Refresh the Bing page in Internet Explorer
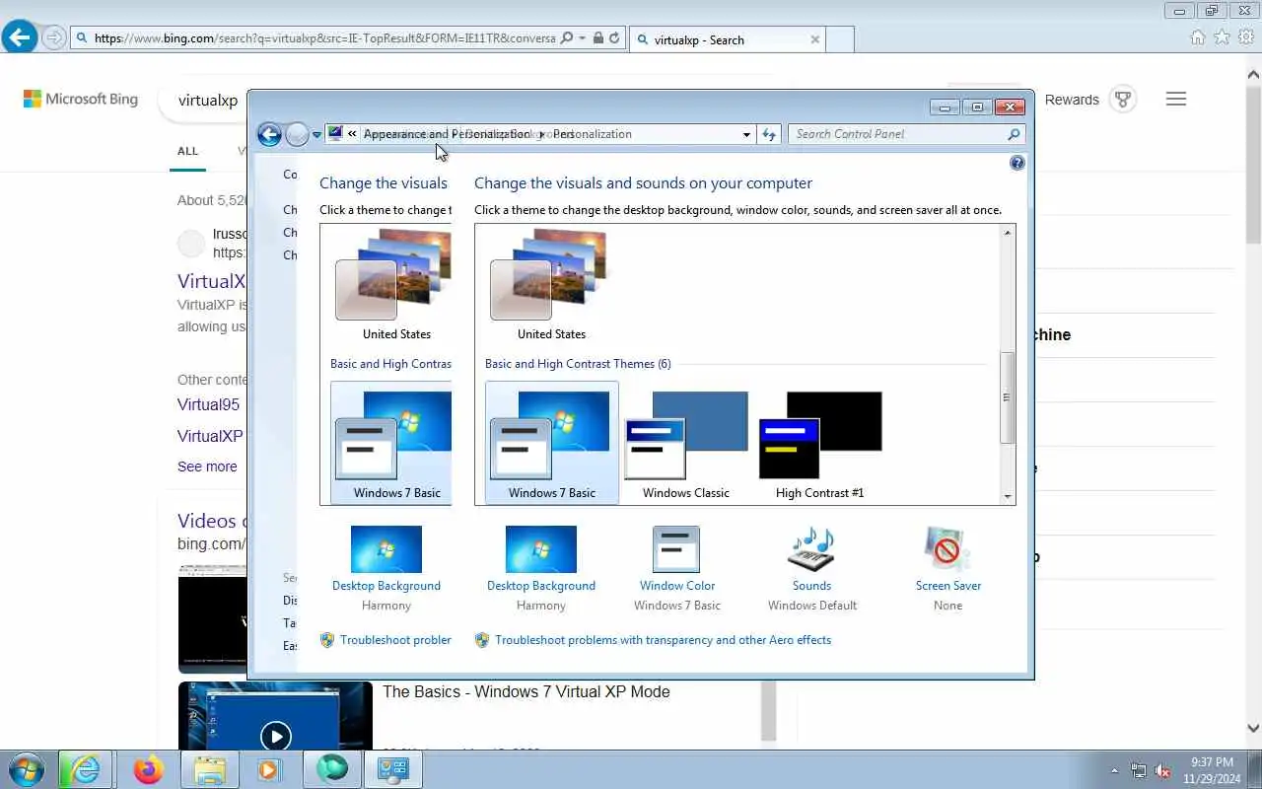This screenshot has width=1262, height=789. pyautogui.click(x=614, y=38)
